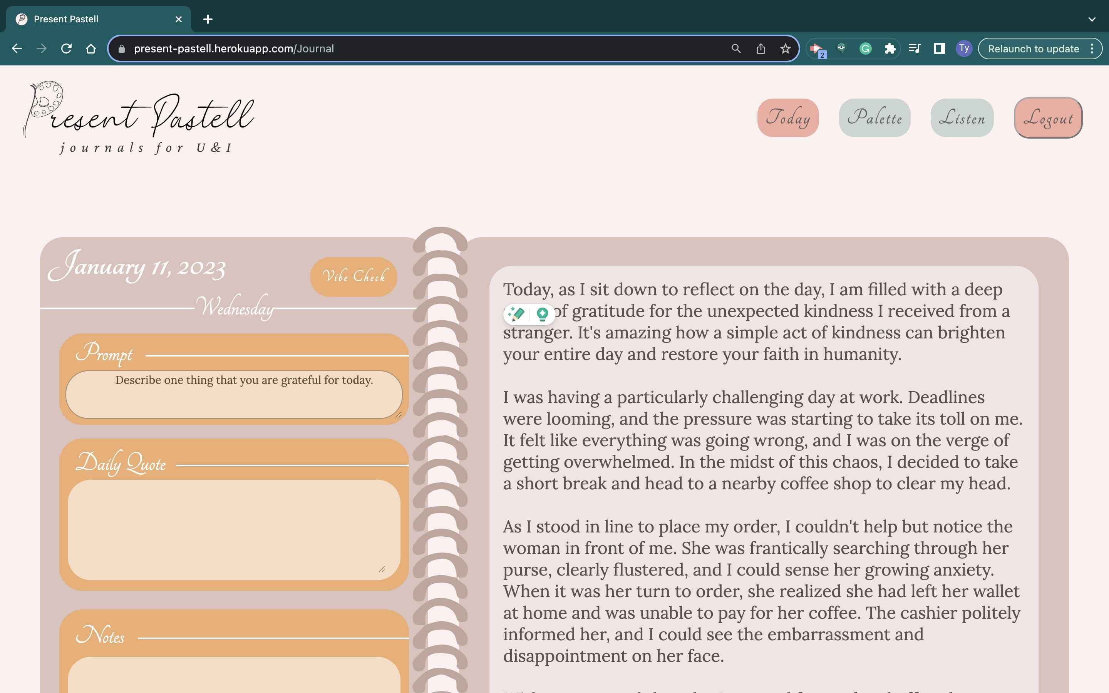Click the search magnifier in the address bar
The image size is (1109, 693).
click(x=735, y=48)
